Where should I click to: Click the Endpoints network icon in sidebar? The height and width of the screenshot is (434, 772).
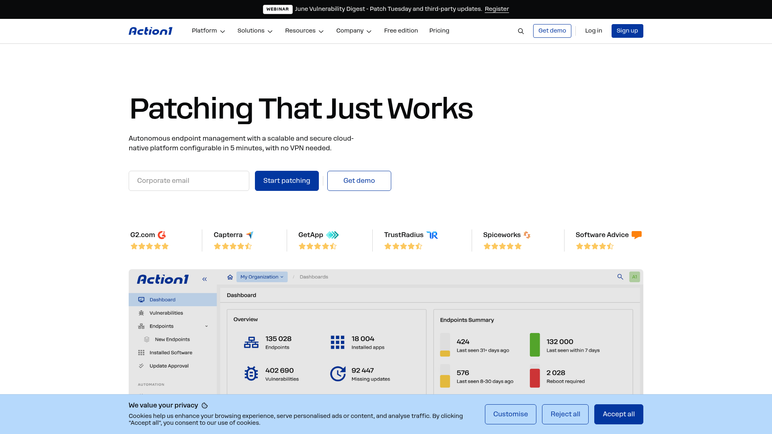[x=141, y=326]
